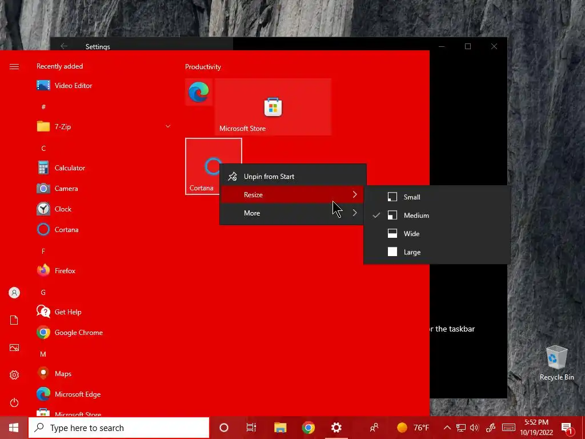This screenshot has width=585, height=439.
Task: Click the M letter group header
Action: [43, 354]
